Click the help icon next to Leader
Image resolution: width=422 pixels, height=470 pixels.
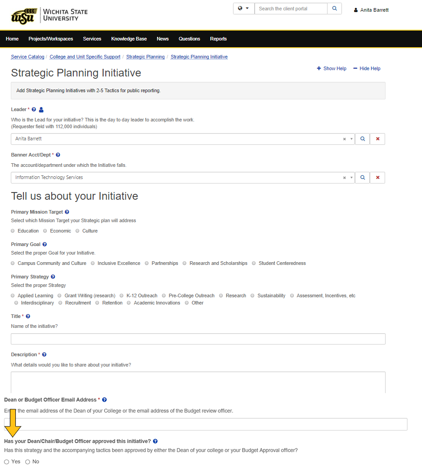click(34, 109)
